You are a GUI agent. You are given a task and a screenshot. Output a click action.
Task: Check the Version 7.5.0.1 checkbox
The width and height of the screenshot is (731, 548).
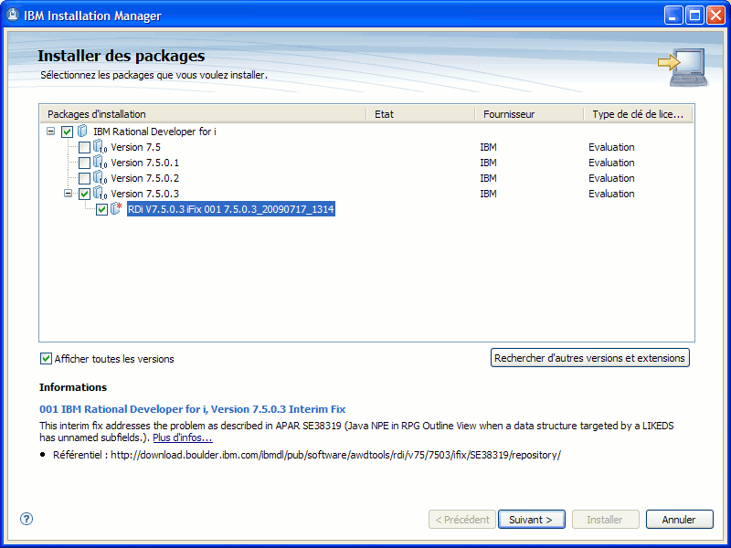(84, 163)
